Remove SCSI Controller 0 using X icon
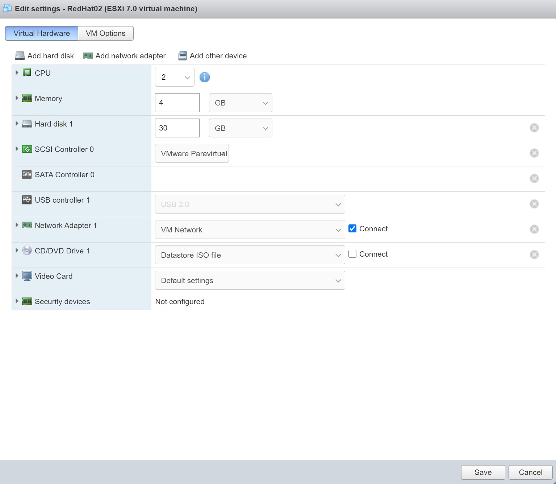The width and height of the screenshot is (556, 484). pyautogui.click(x=534, y=153)
